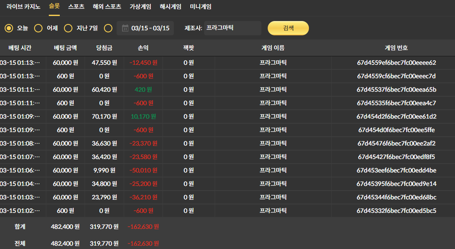Switch to the 슬롯 tab
Screen dimensions: 455x249
pos(54,6)
